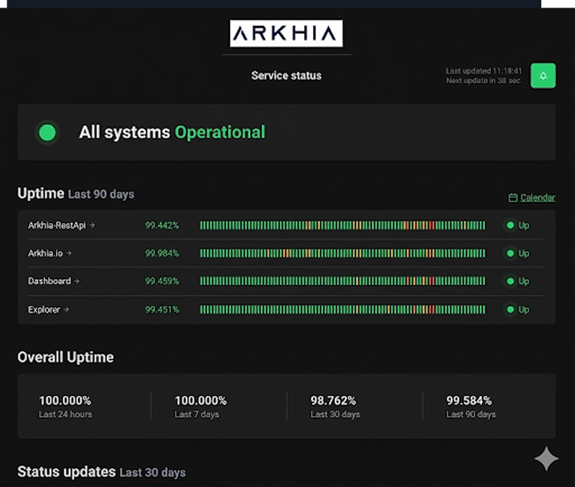Click the calendar icon beside Calendar

(513, 198)
